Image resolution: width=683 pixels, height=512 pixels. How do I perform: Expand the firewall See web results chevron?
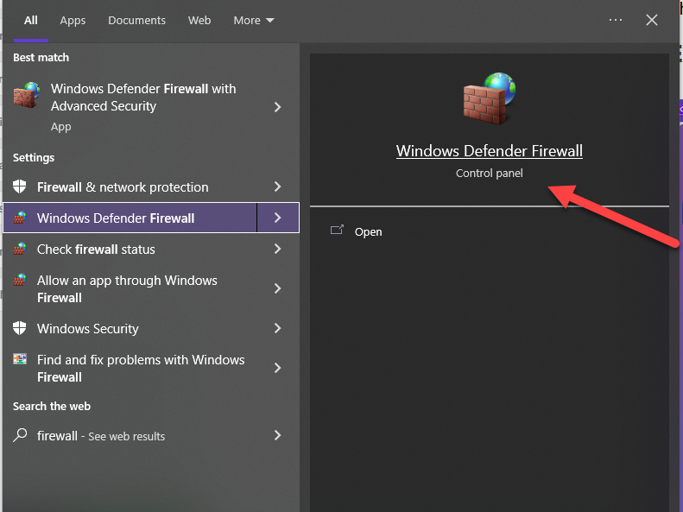(277, 436)
